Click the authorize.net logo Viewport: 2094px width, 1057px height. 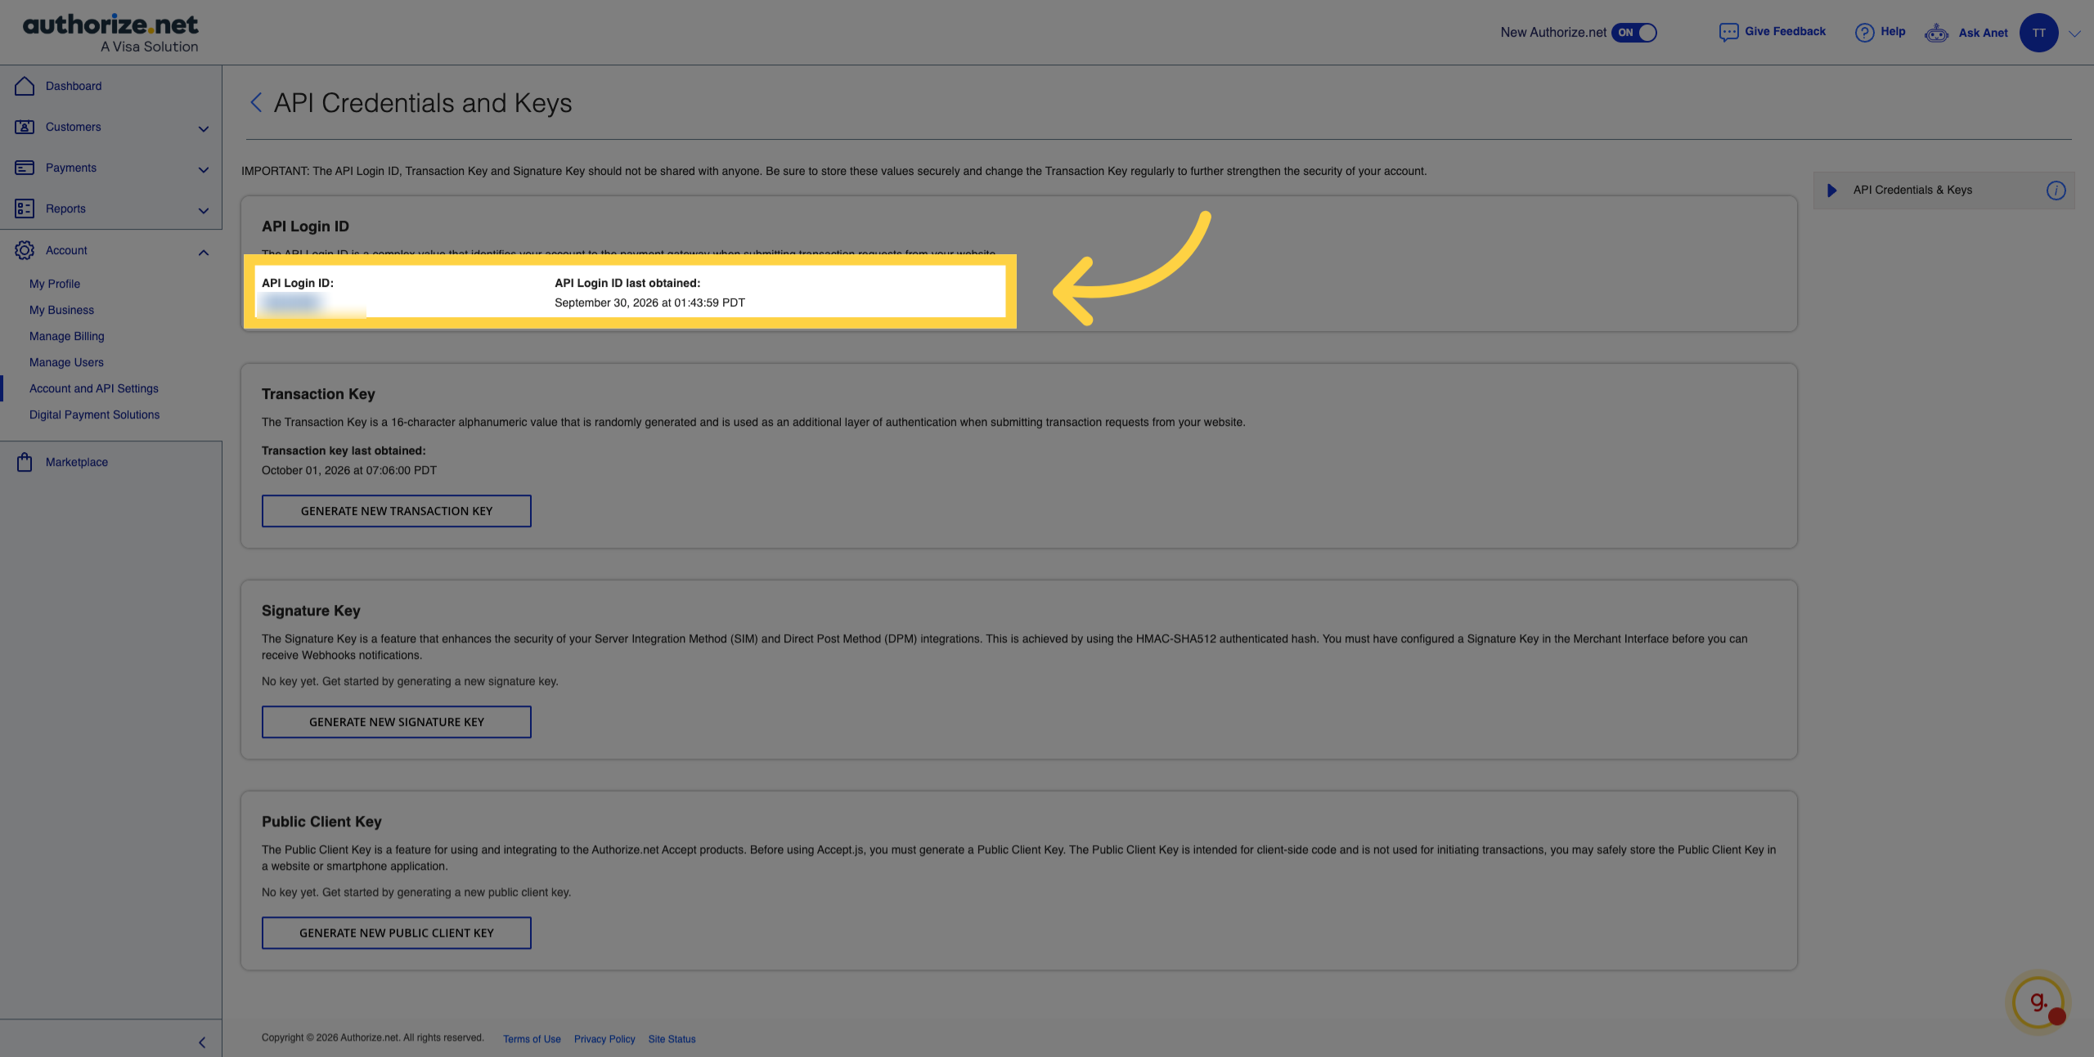[x=110, y=33]
